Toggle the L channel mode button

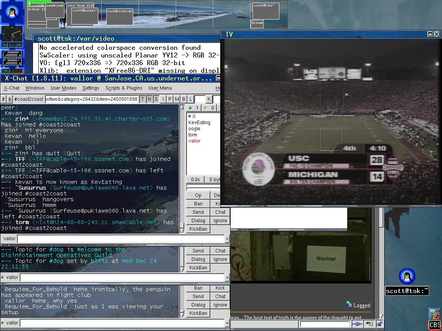point(191,99)
